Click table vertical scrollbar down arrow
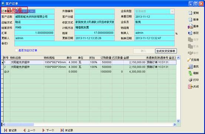The height and width of the screenshot is (134, 205). click(x=178, y=121)
